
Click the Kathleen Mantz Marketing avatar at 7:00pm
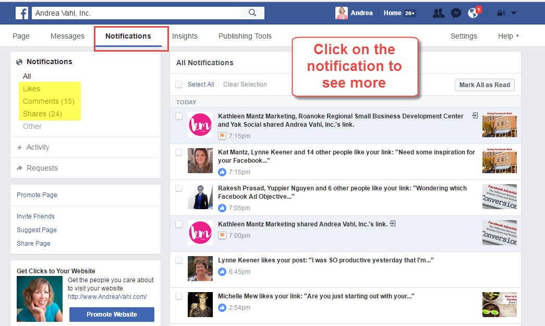[x=200, y=233]
